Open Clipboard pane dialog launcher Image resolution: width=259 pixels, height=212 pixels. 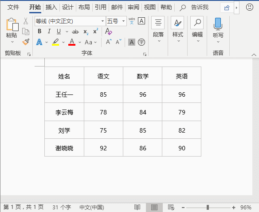click(x=29, y=54)
